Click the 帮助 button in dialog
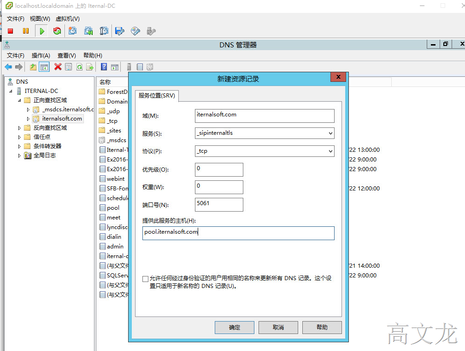The width and height of the screenshot is (465, 351). click(322, 328)
